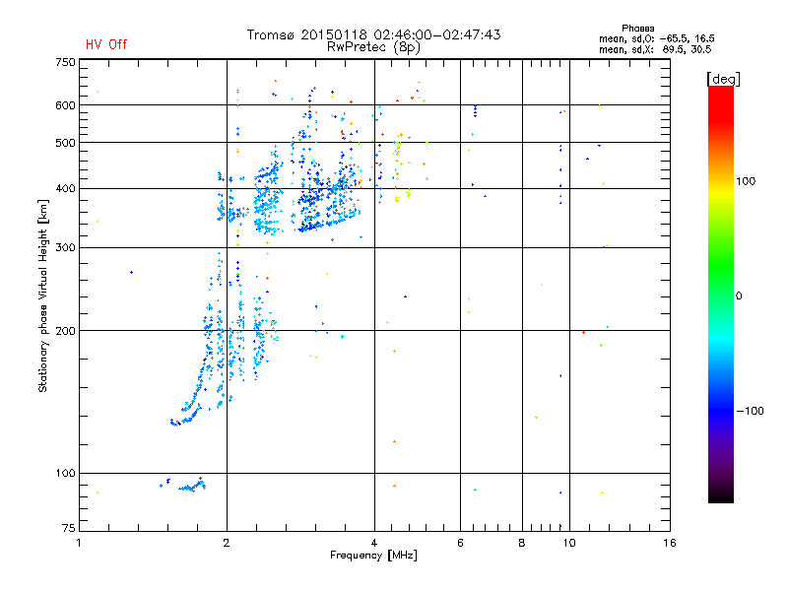
Task: Click the lone purple point left of the 2 MHz line
Action: coord(132,273)
